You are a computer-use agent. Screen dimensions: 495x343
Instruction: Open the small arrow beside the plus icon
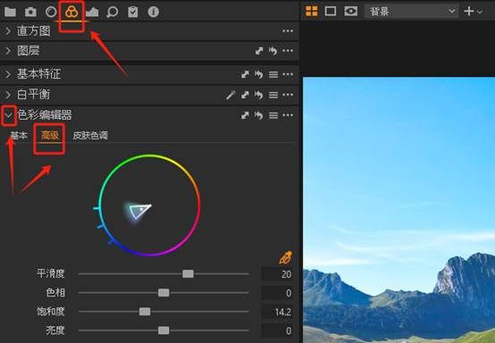tap(480, 12)
